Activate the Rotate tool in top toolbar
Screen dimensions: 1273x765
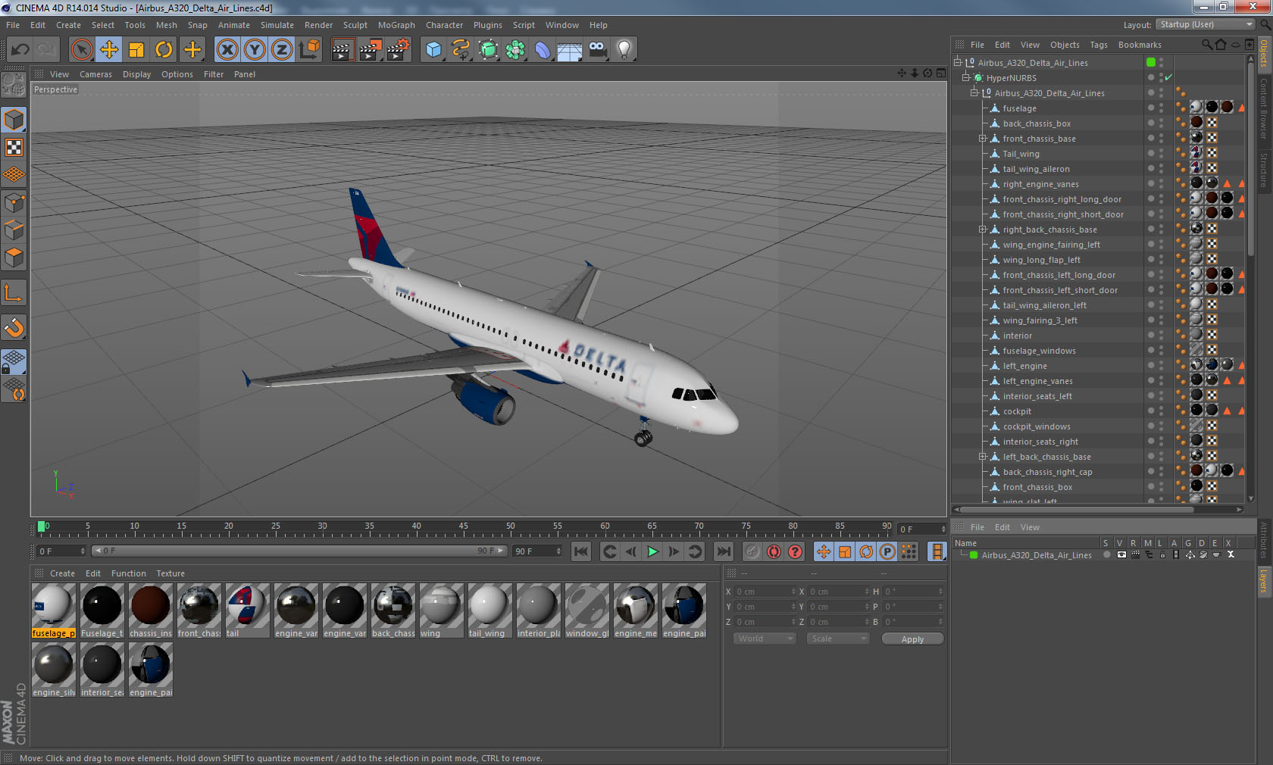pos(164,50)
